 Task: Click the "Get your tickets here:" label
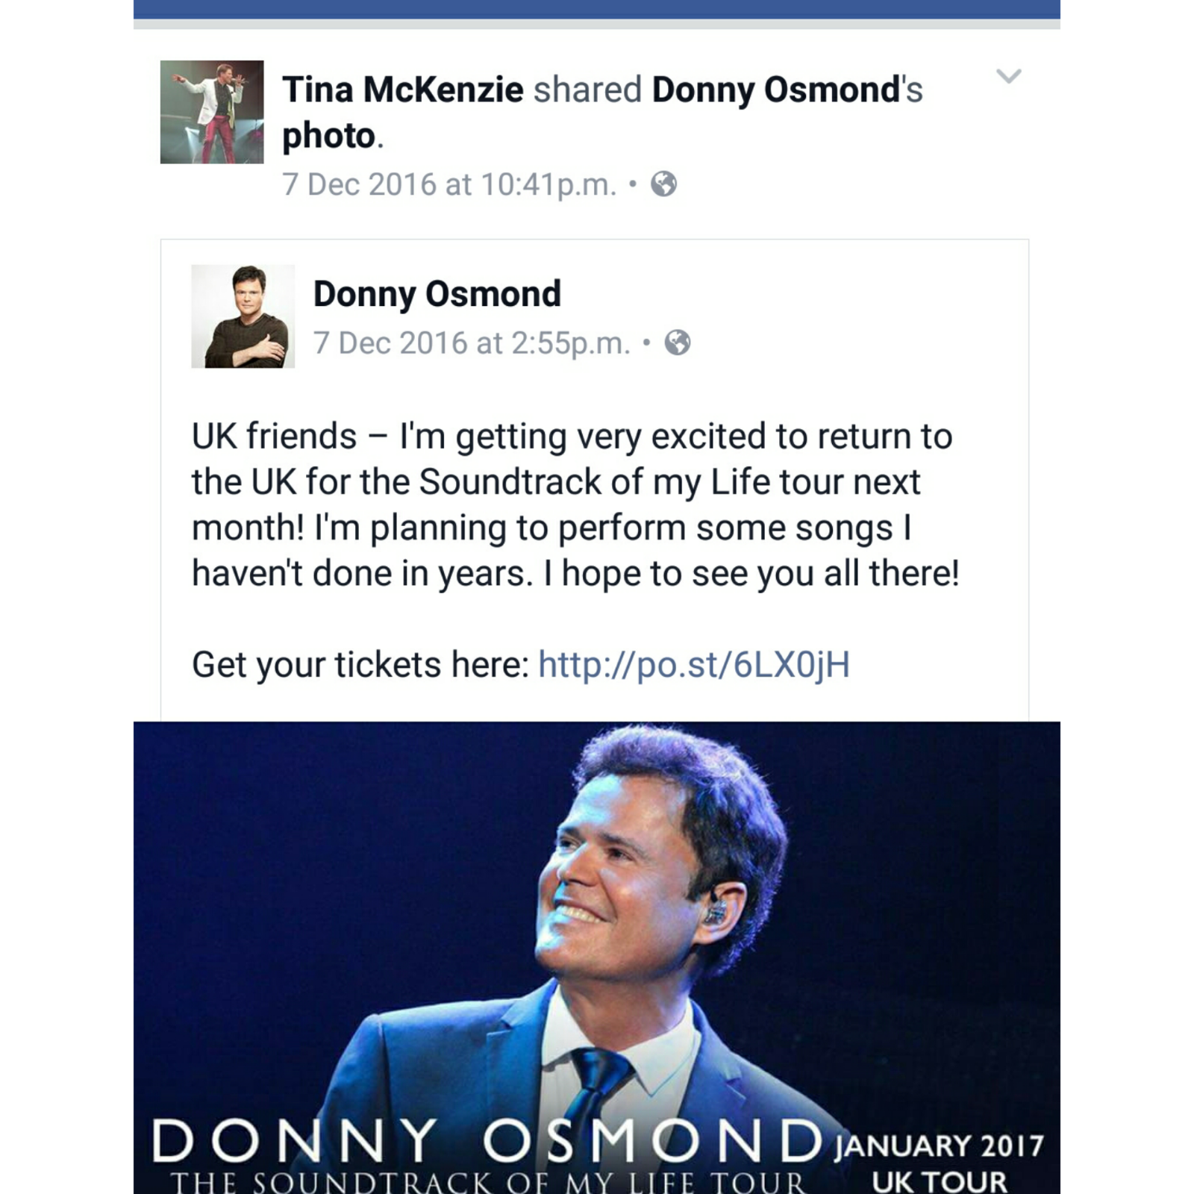tap(360, 664)
